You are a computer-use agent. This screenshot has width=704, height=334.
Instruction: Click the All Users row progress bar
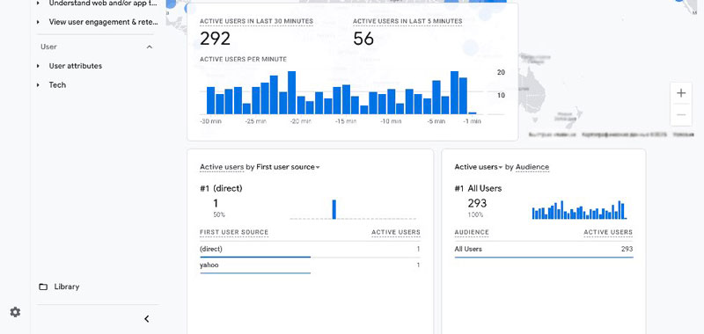tap(543, 257)
